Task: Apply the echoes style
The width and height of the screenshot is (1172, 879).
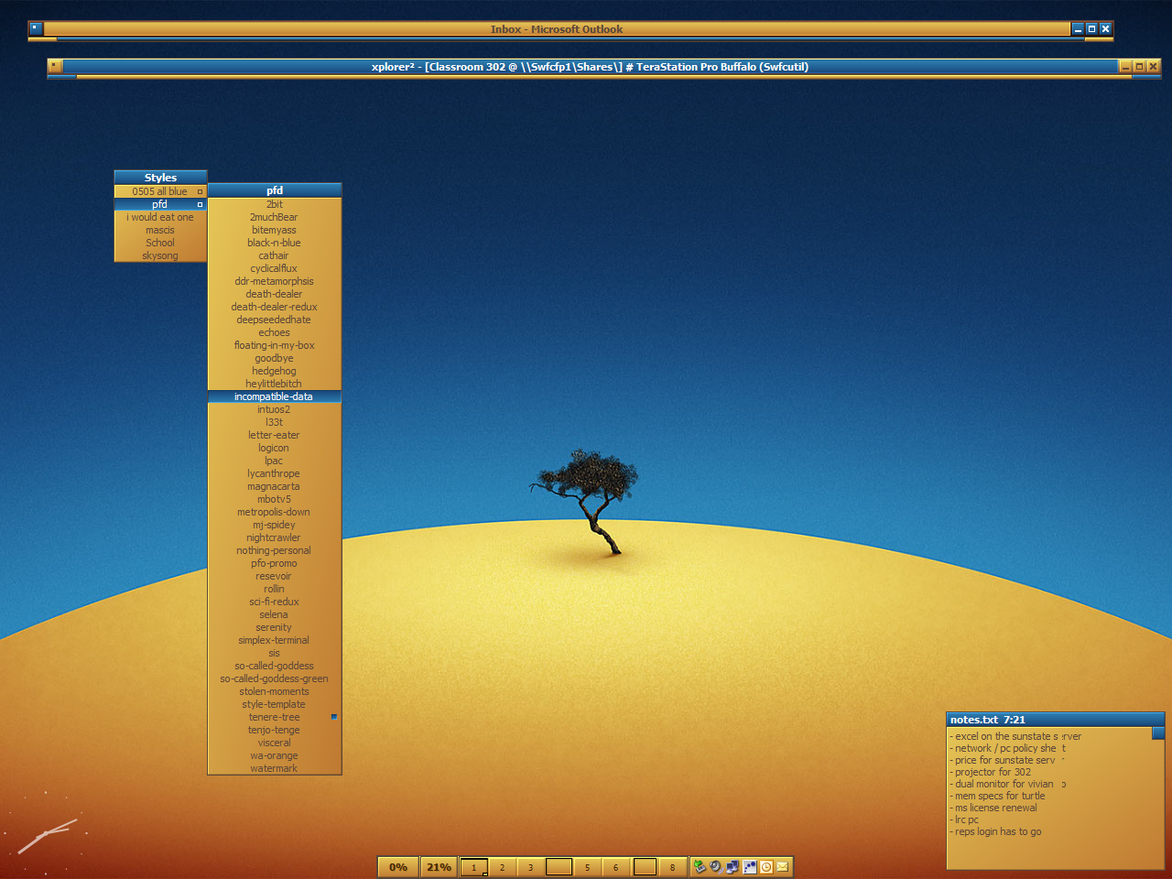Action: point(275,332)
